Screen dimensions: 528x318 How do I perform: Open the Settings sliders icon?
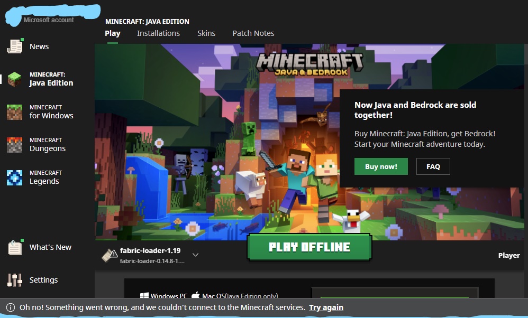[14, 279]
